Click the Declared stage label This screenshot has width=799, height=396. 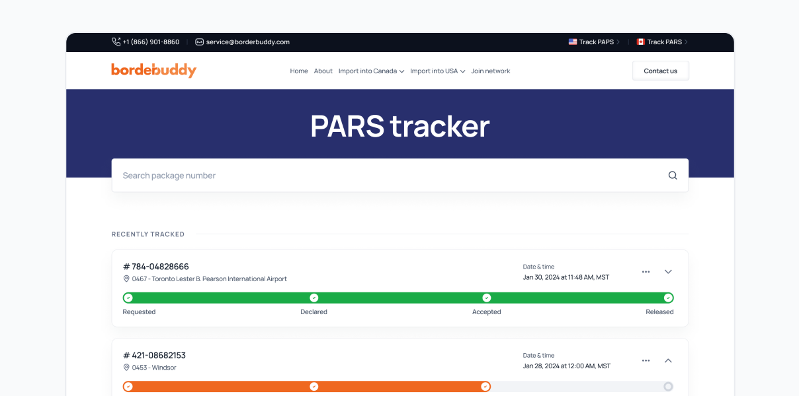pyautogui.click(x=314, y=312)
